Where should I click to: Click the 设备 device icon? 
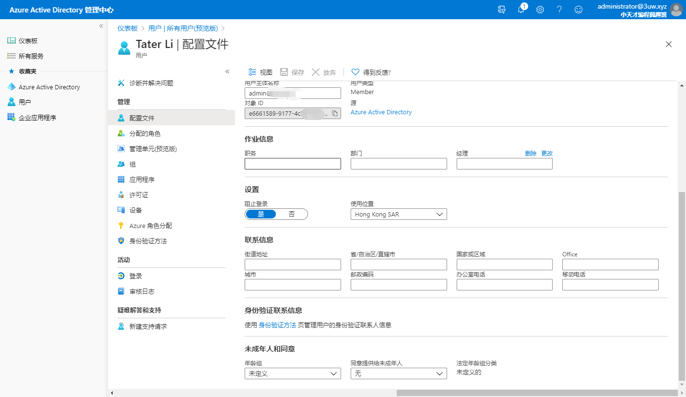coord(121,210)
